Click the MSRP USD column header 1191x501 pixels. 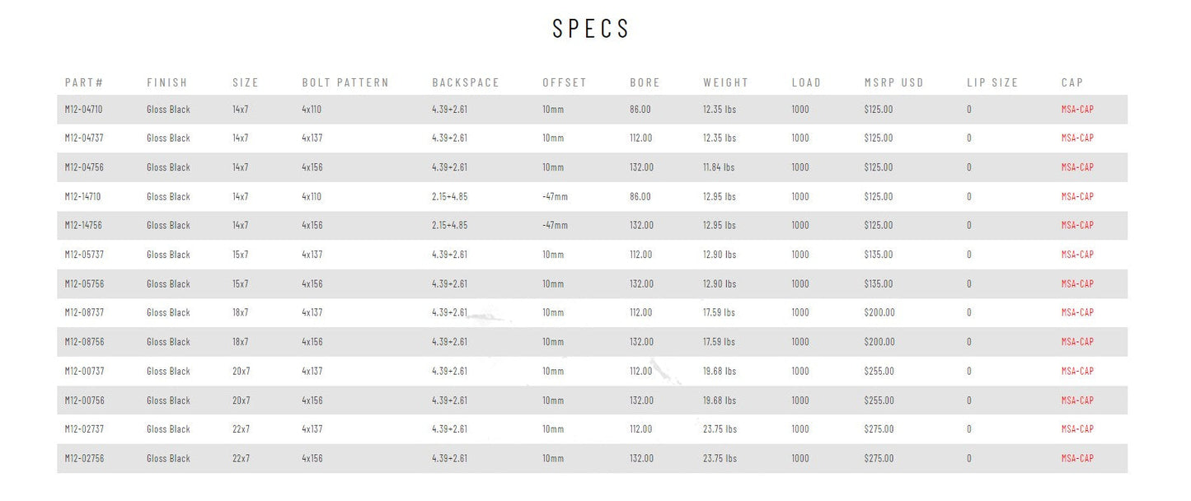pos(894,83)
